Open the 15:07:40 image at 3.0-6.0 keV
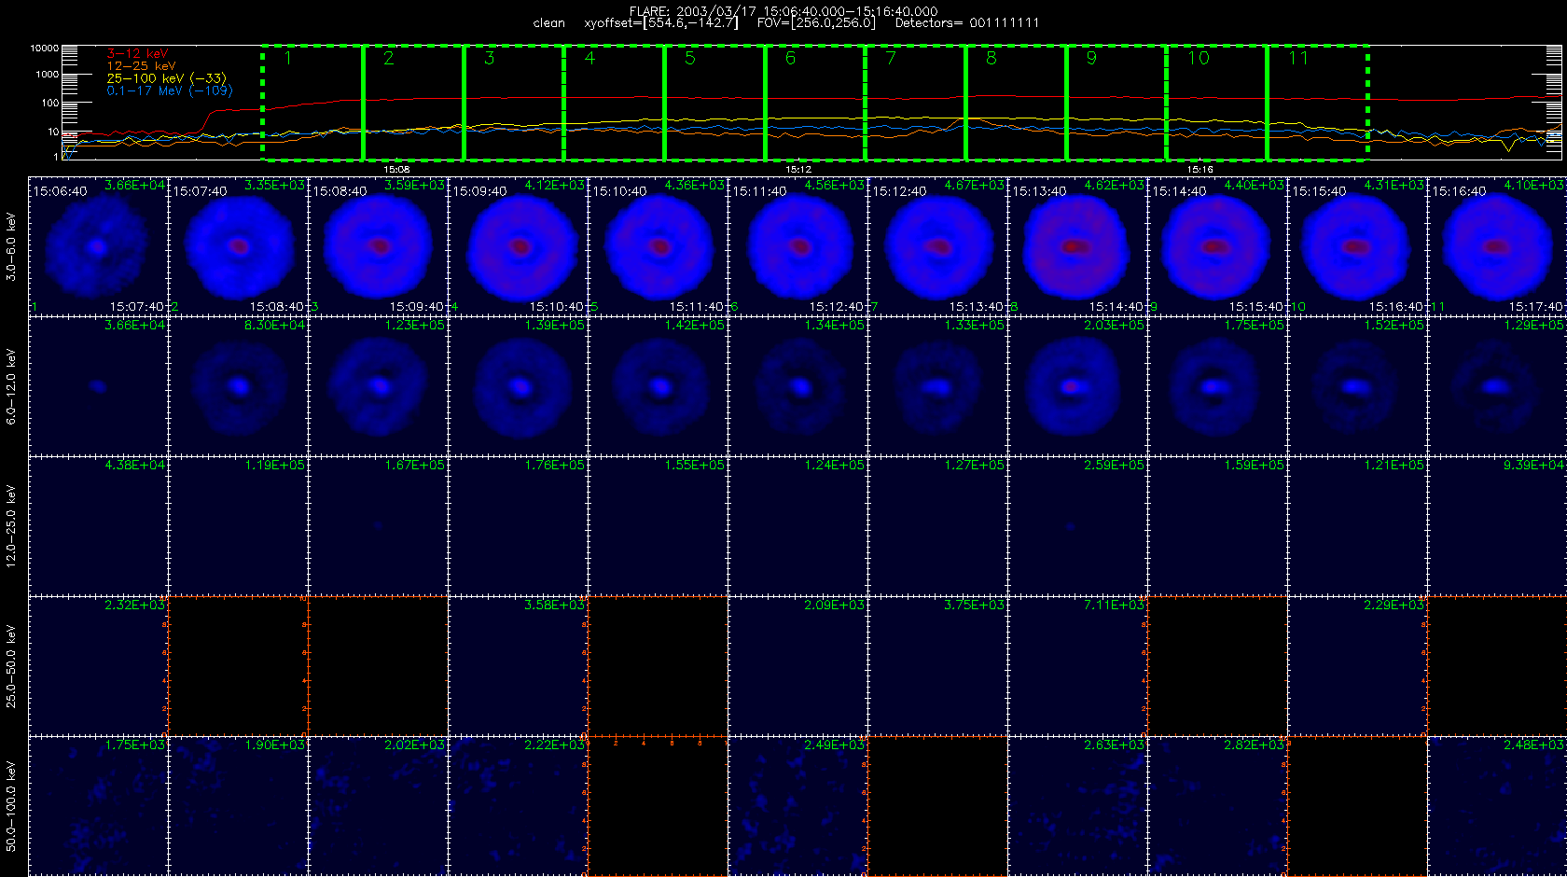This screenshot has height=877, width=1567. 238,246
